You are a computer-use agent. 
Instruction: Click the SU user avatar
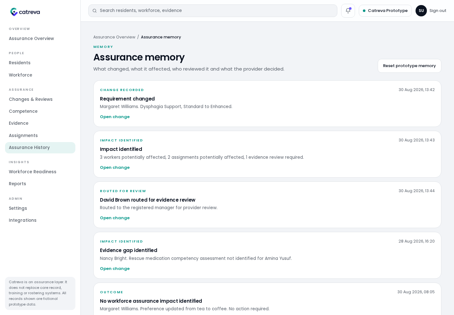(421, 11)
